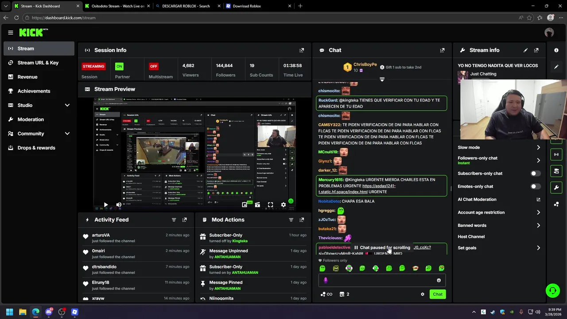
Task: Open chat settings gear icon
Action: coord(422,294)
